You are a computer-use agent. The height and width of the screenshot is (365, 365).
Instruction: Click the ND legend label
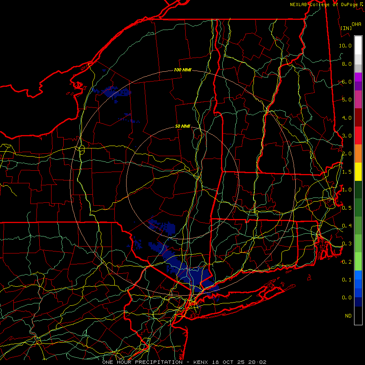click(348, 316)
